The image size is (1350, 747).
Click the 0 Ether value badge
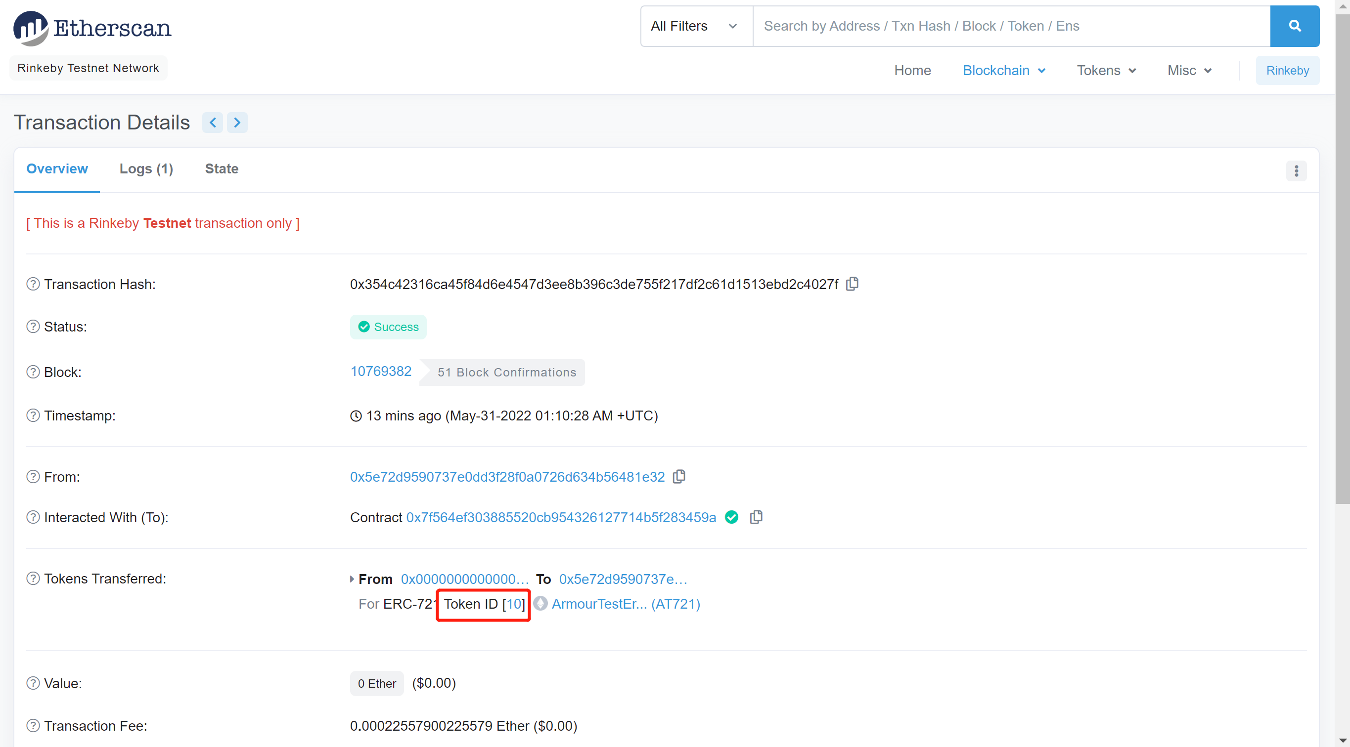click(377, 683)
